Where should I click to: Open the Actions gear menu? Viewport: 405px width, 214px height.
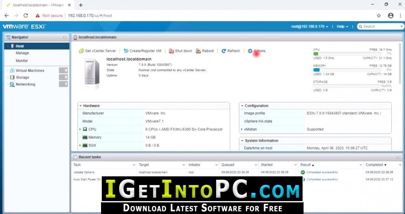coord(257,51)
